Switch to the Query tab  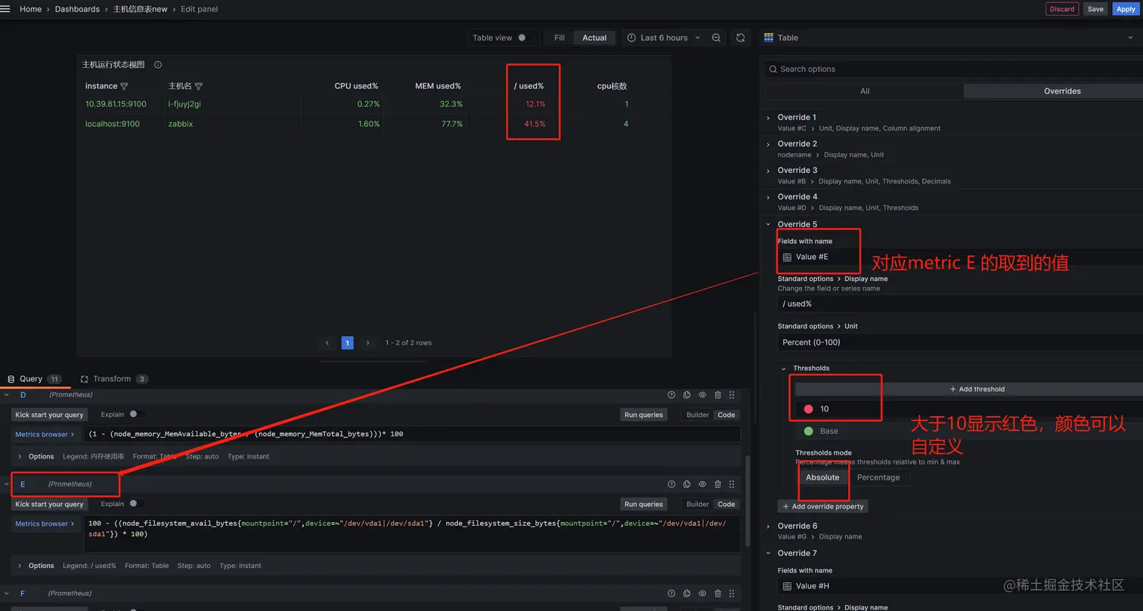coord(34,379)
